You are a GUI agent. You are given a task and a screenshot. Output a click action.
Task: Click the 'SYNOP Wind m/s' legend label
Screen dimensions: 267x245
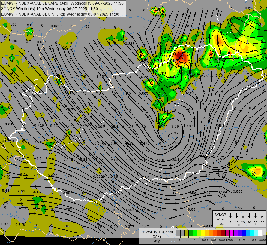coord(220,219)
